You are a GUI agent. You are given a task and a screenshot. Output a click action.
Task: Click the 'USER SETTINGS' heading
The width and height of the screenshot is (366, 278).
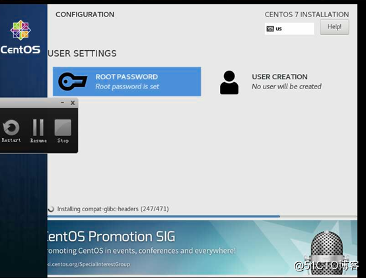point(82,53)
